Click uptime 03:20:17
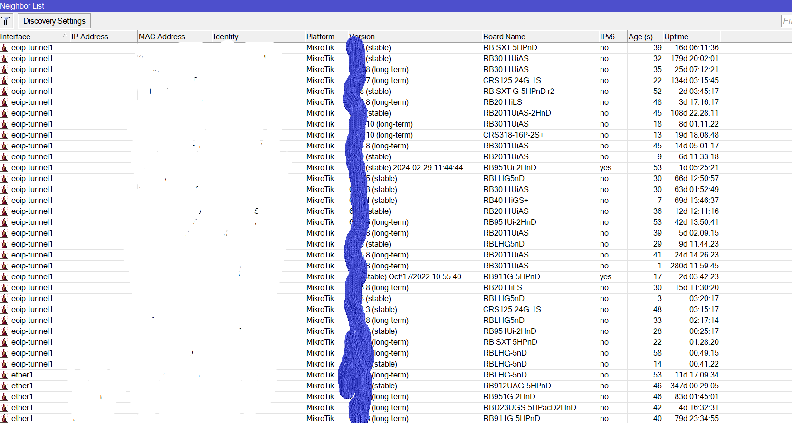 click(x=704, y=298)
